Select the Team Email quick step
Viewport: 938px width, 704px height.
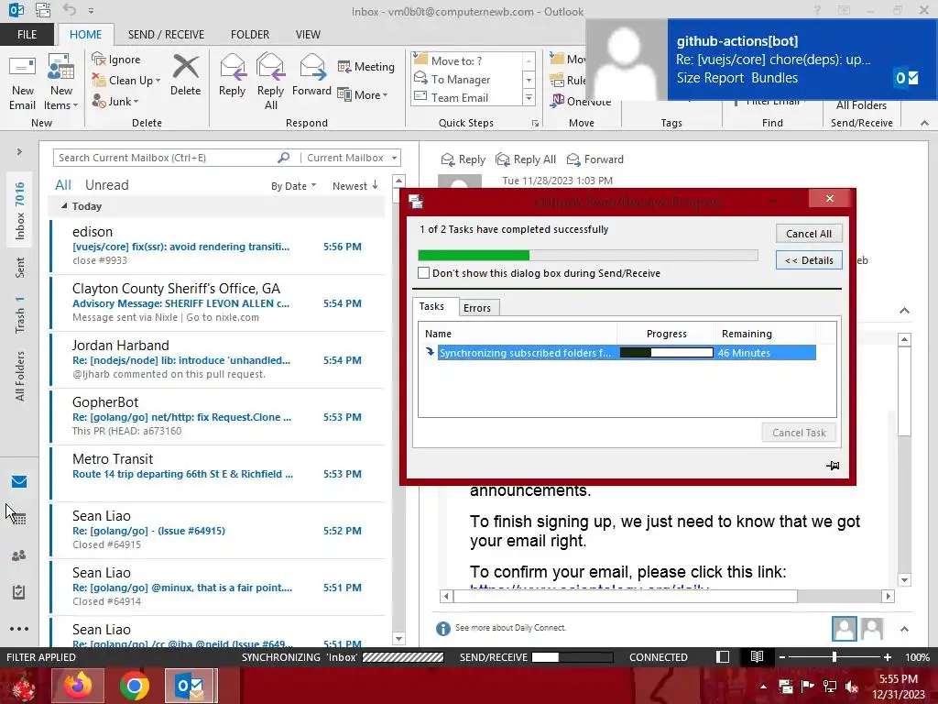point(459,97)
